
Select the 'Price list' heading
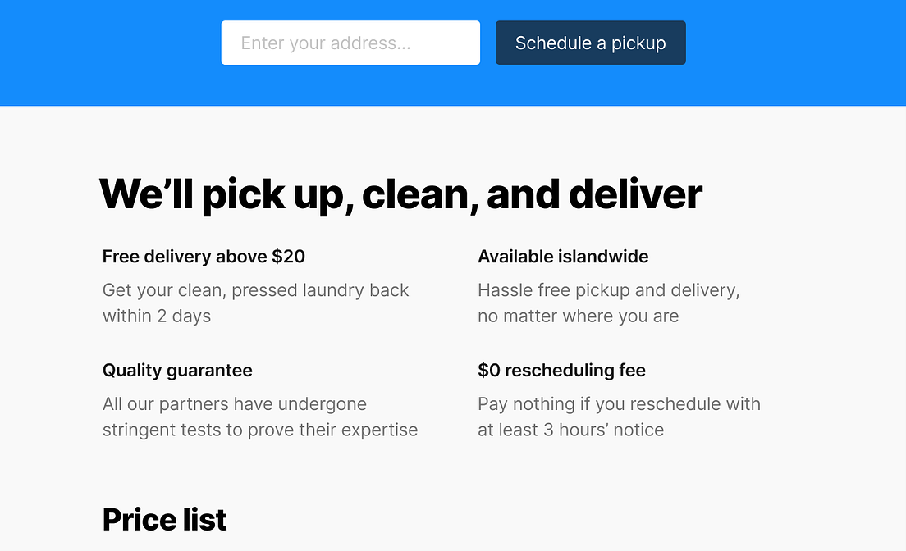(164, 519)
